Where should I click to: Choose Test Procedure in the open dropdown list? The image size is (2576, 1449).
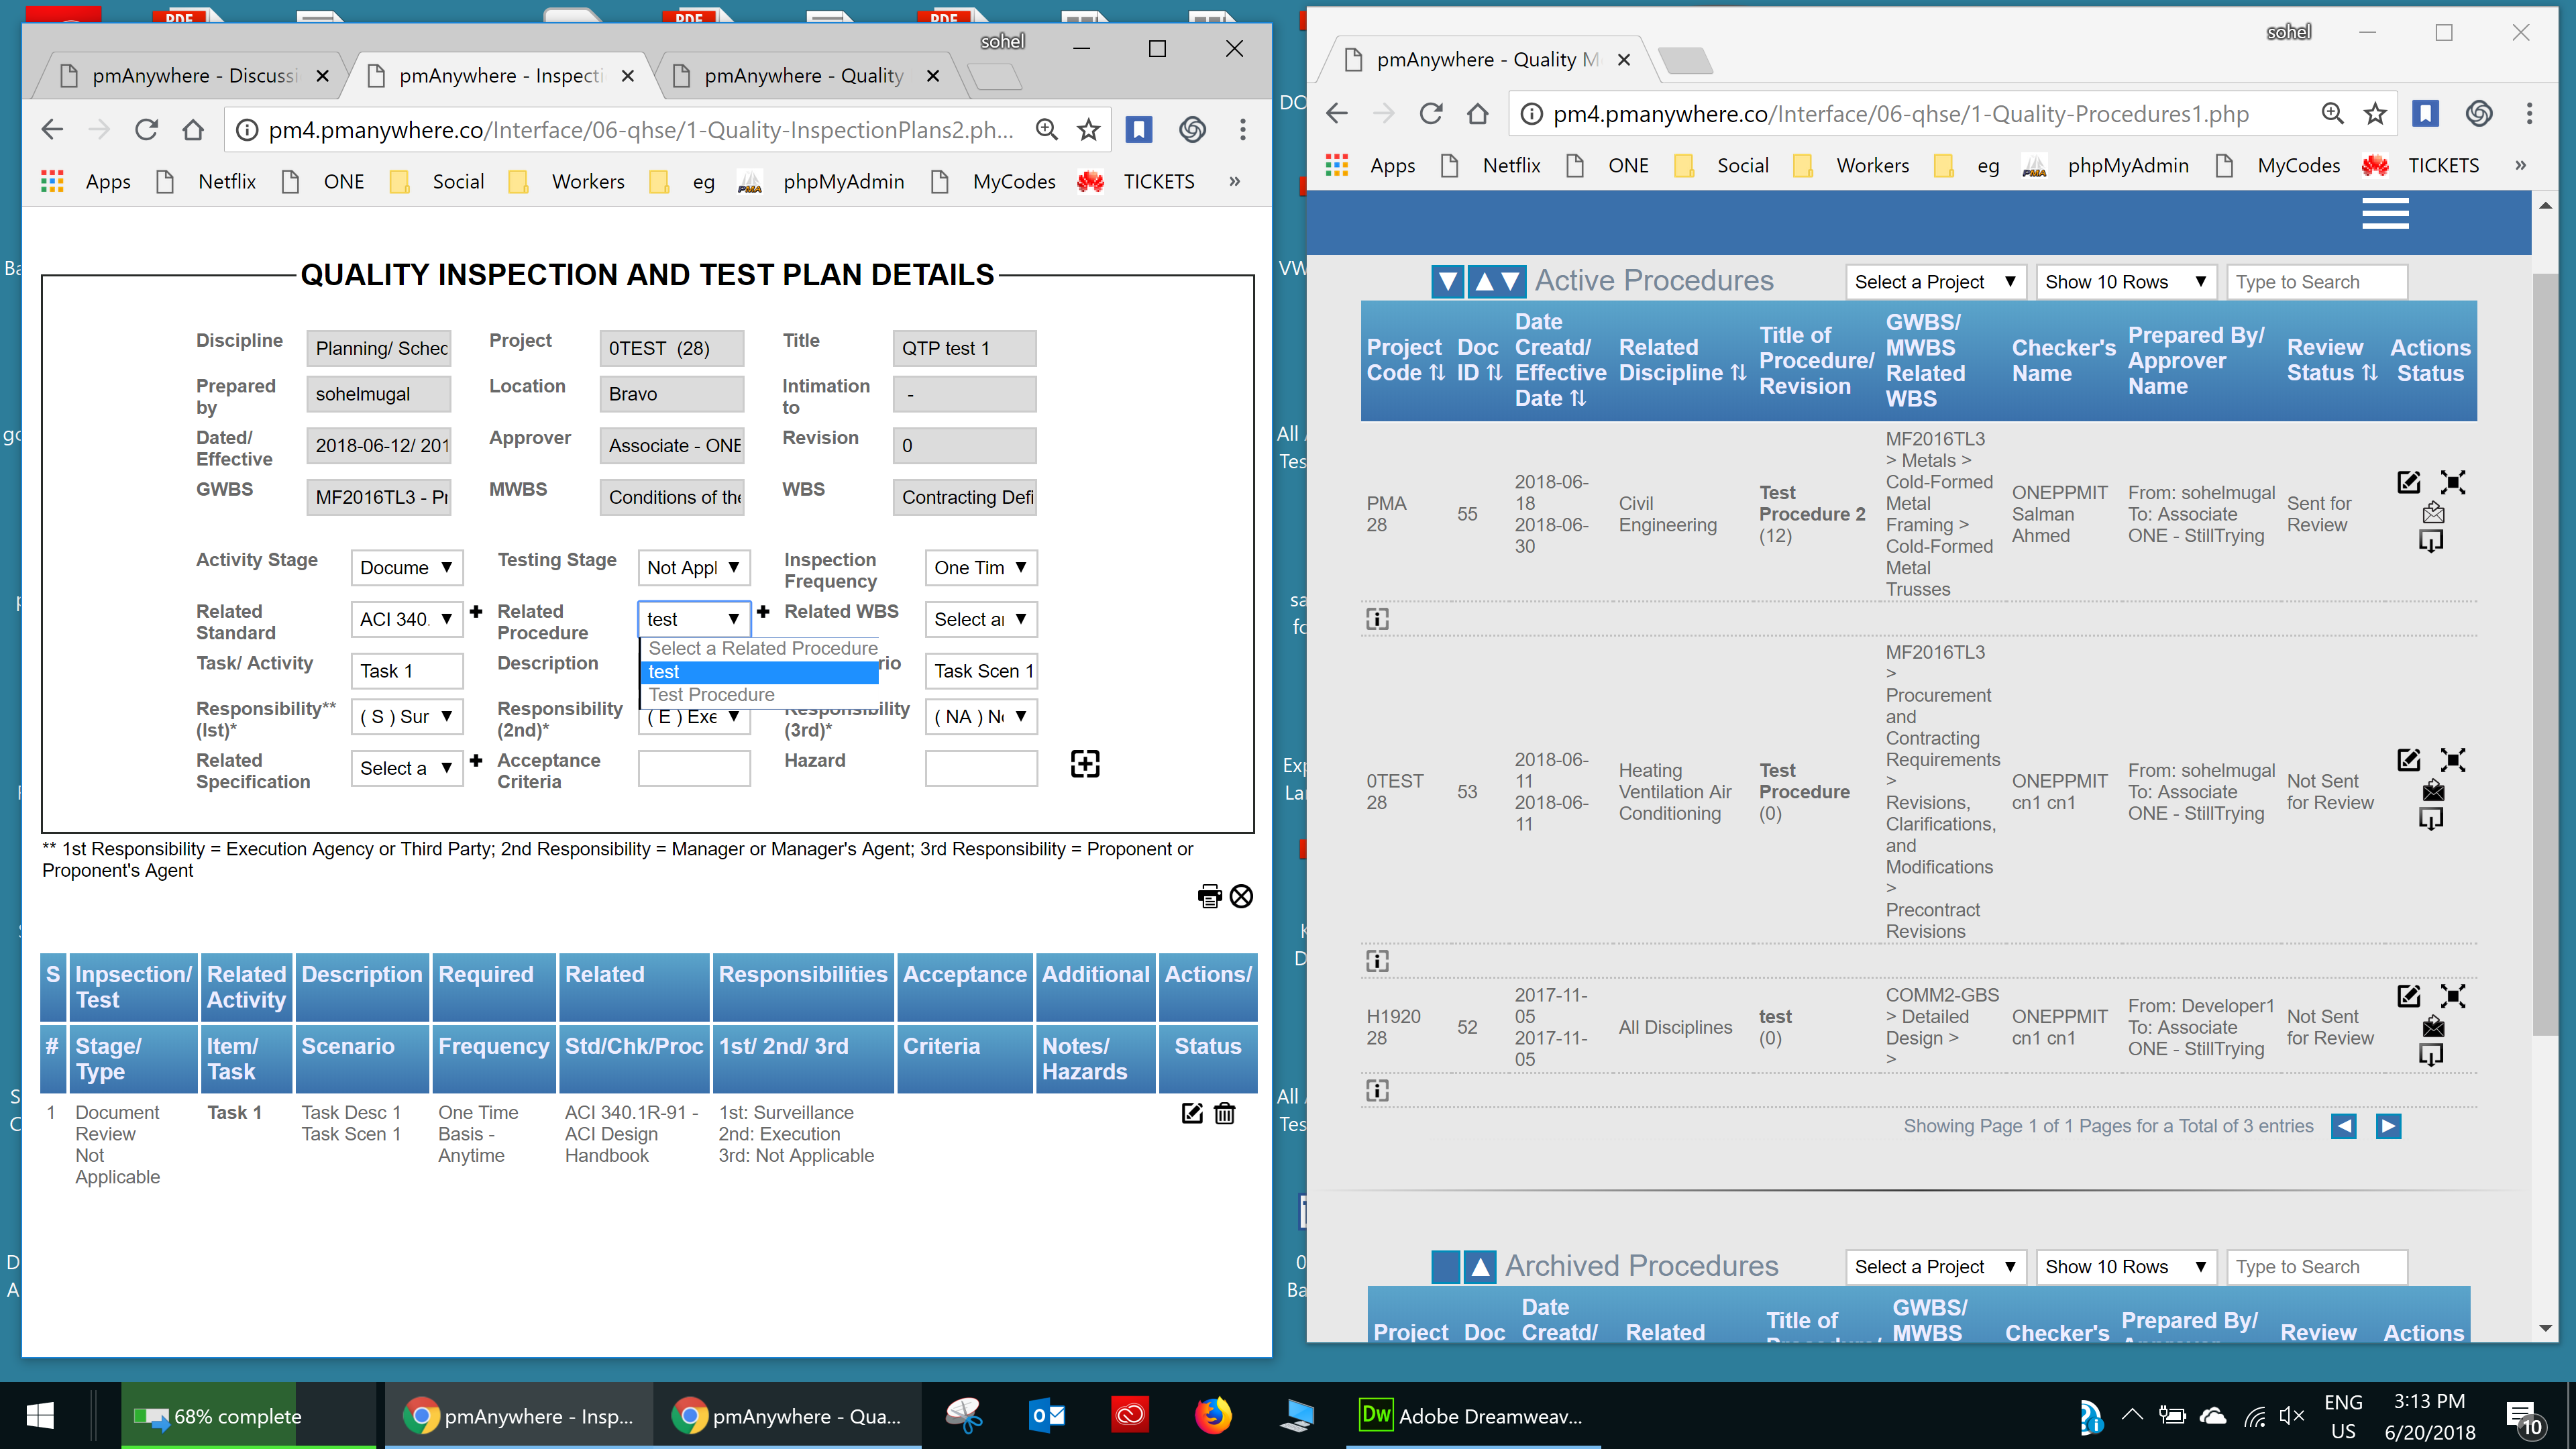[x=712, y=695]
